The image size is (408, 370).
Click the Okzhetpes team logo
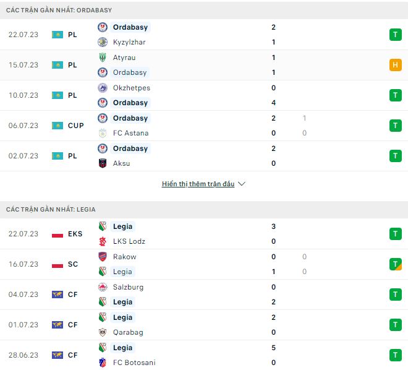point(103,88)
